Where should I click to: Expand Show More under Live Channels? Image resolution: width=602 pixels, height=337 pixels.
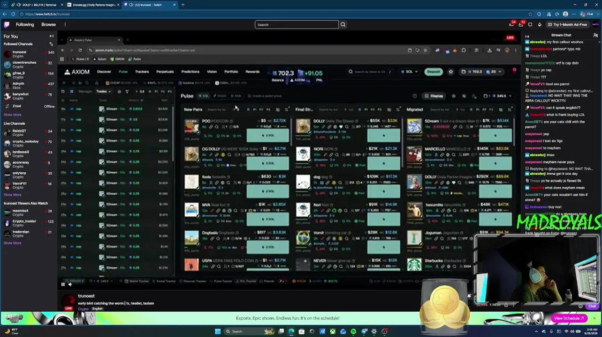click(12, 195)
